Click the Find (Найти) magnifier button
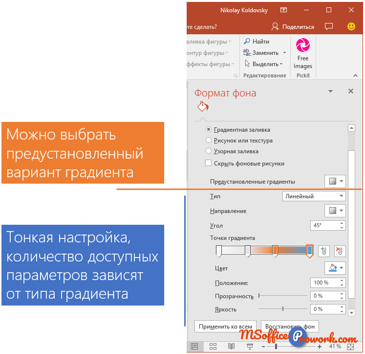The image size is (365, 354). [256, 42]
